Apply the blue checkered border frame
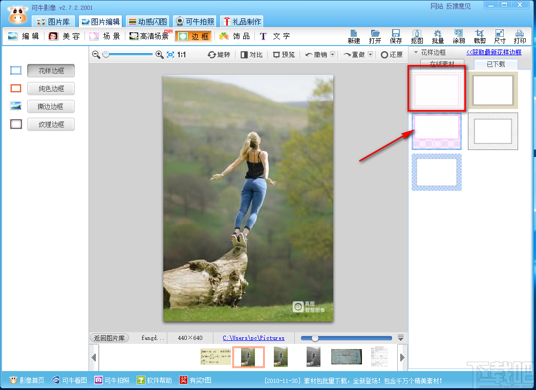 [437, 172]
